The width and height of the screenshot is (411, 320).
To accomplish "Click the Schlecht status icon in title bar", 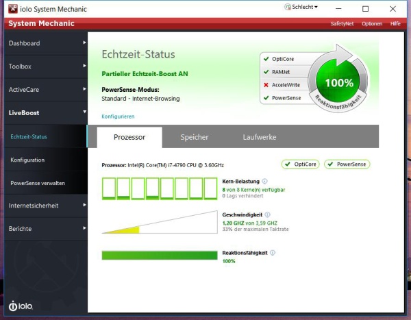I will pos(288,7).
